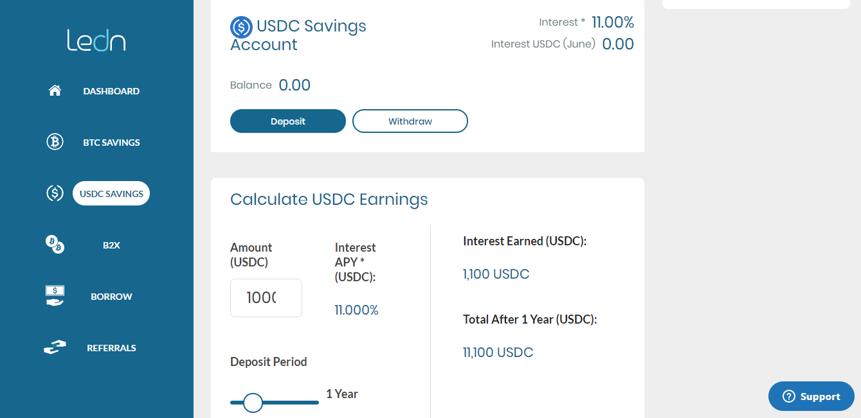Click the USDC coin icon beside account title
Screen dimensions: 861x418
tap(241, 27)
